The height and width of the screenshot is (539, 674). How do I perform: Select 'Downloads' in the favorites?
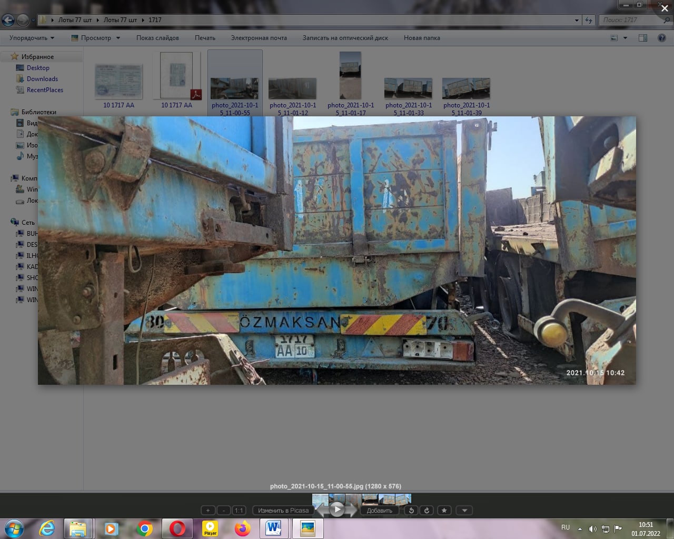coord(42,79)
